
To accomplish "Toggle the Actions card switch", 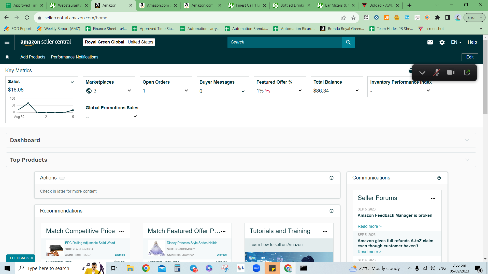I will [x=62, y=178].
